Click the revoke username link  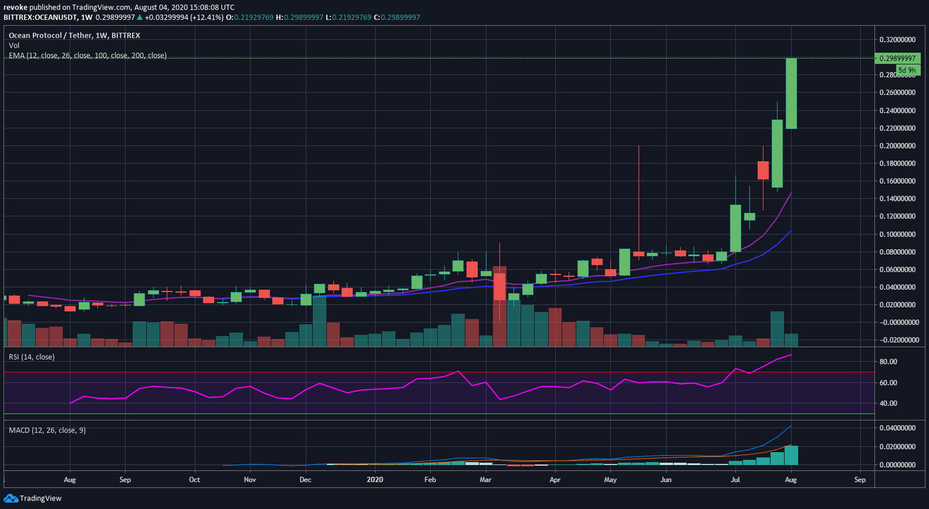coord(16,7)
